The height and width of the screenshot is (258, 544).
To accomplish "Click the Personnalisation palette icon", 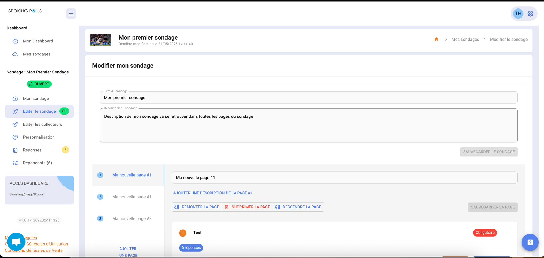I will pyautogui.click(x=15, y=137).
